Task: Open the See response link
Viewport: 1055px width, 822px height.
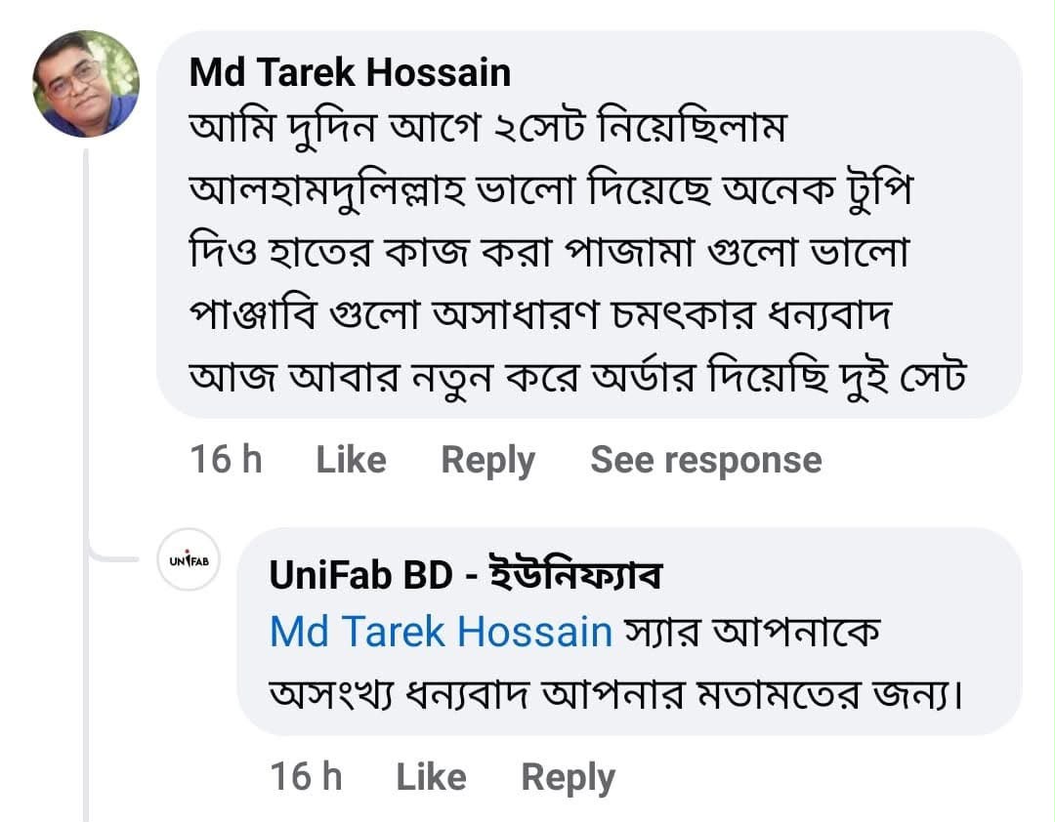Action: click(x=706, y=460)
